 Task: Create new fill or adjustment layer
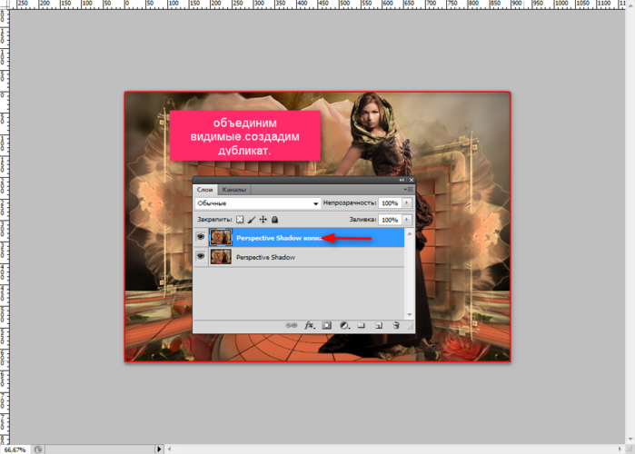[344, 325]
